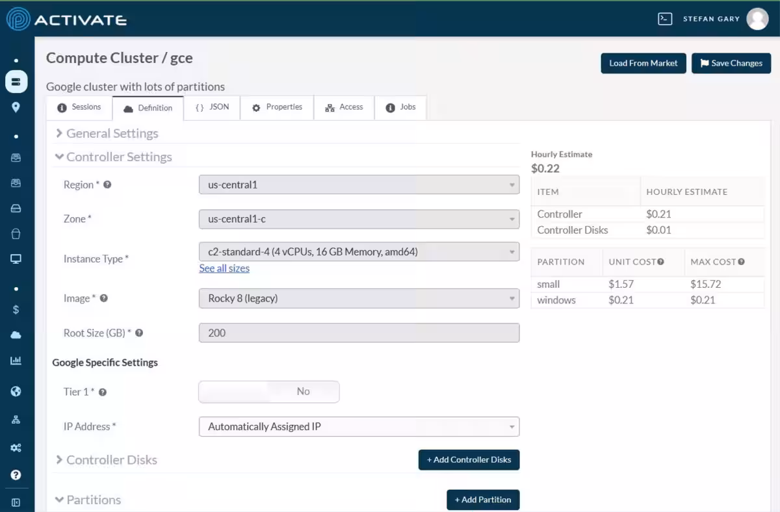Click the bucket icon in sidebar
Screen dimensions: 780x512
click(16, 234)
